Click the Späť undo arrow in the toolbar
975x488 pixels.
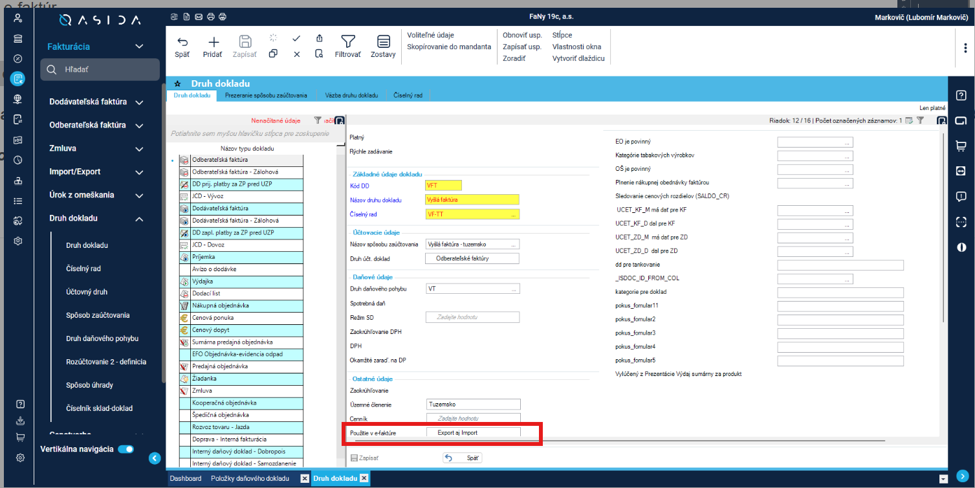[x=182, y=41]
